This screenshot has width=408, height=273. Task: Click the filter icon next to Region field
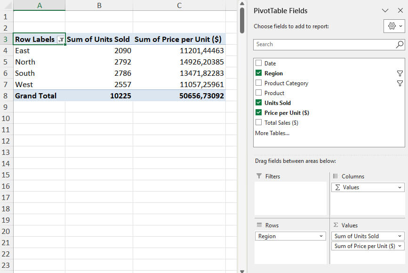tap(400, 73)
